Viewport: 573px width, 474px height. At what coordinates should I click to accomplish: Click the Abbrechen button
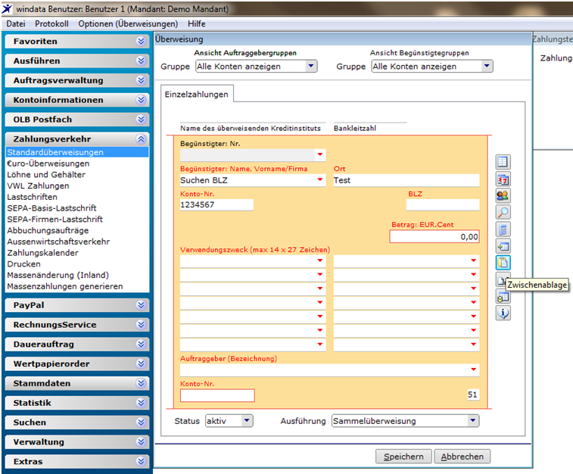(x=462, y=457)
